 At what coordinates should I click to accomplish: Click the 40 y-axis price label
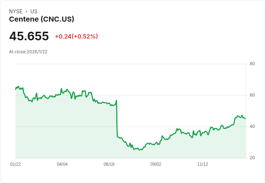click(252, 126)
